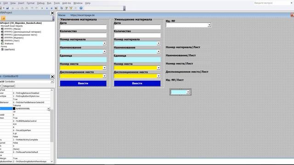Screen dimensions: 294x165
Task: Click the Дата field under Уменьшение материала
Action: 137,27
